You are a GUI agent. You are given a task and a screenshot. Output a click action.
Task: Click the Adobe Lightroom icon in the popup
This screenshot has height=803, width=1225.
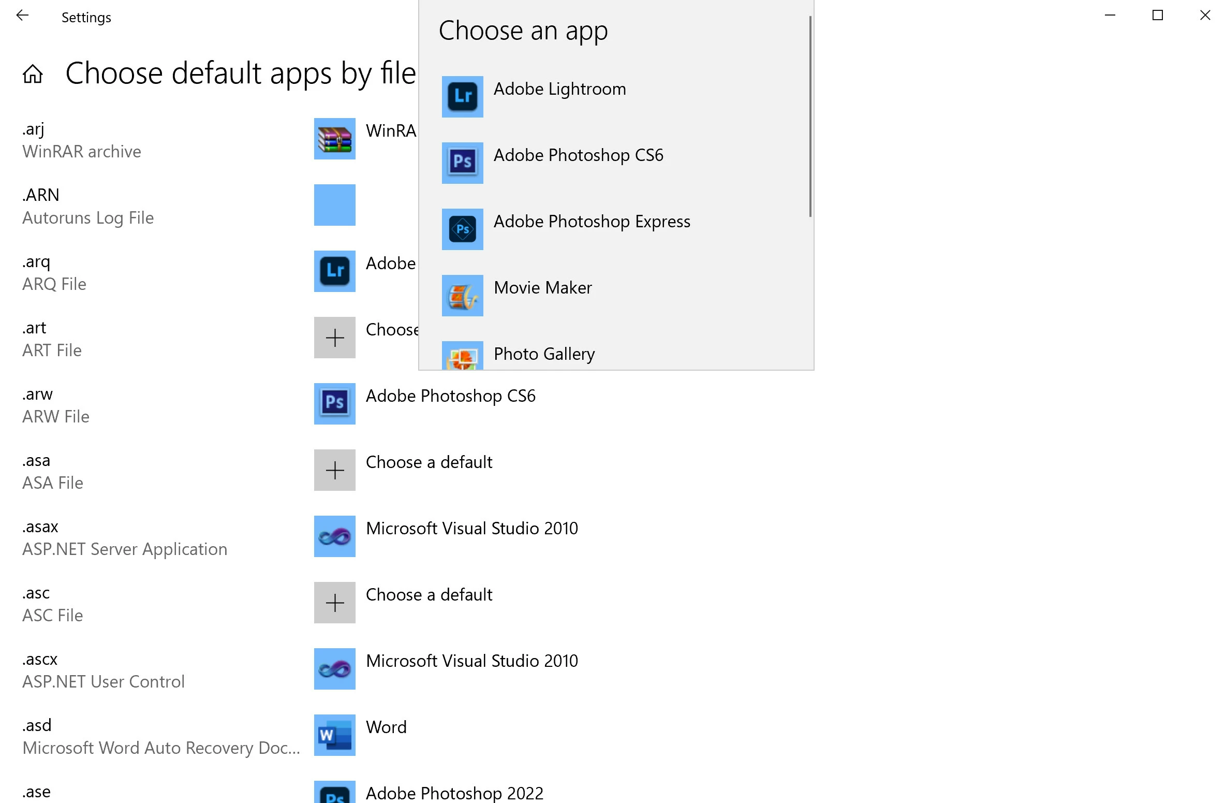coord(462,97)
